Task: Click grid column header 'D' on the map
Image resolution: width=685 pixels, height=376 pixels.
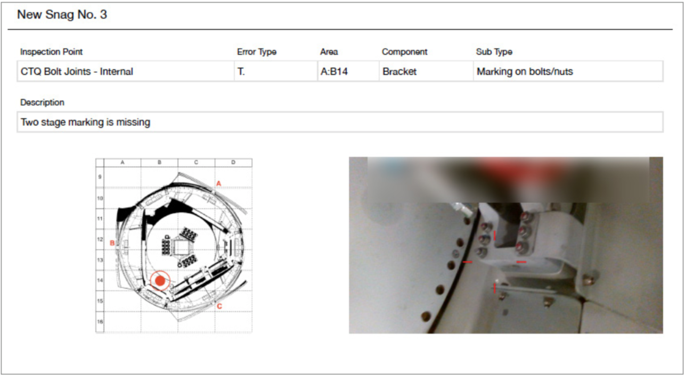Action: coord(233,162)
